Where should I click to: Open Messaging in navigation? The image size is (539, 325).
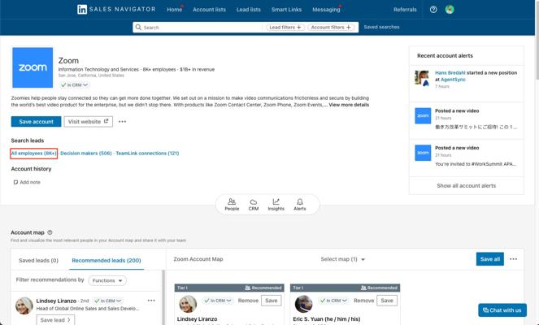point(326,10)
